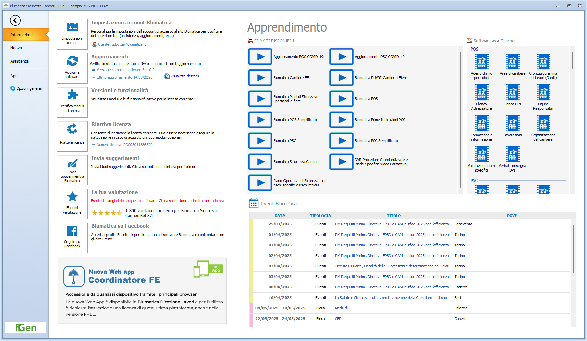Screen dimensions: 587x341
Task: Open the Coordinatore FE web app banner
Action: tap(142, 291)
